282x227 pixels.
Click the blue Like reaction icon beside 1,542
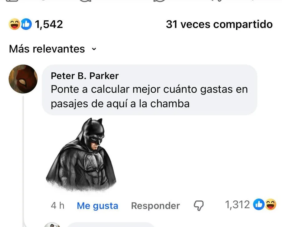(26, 24)
